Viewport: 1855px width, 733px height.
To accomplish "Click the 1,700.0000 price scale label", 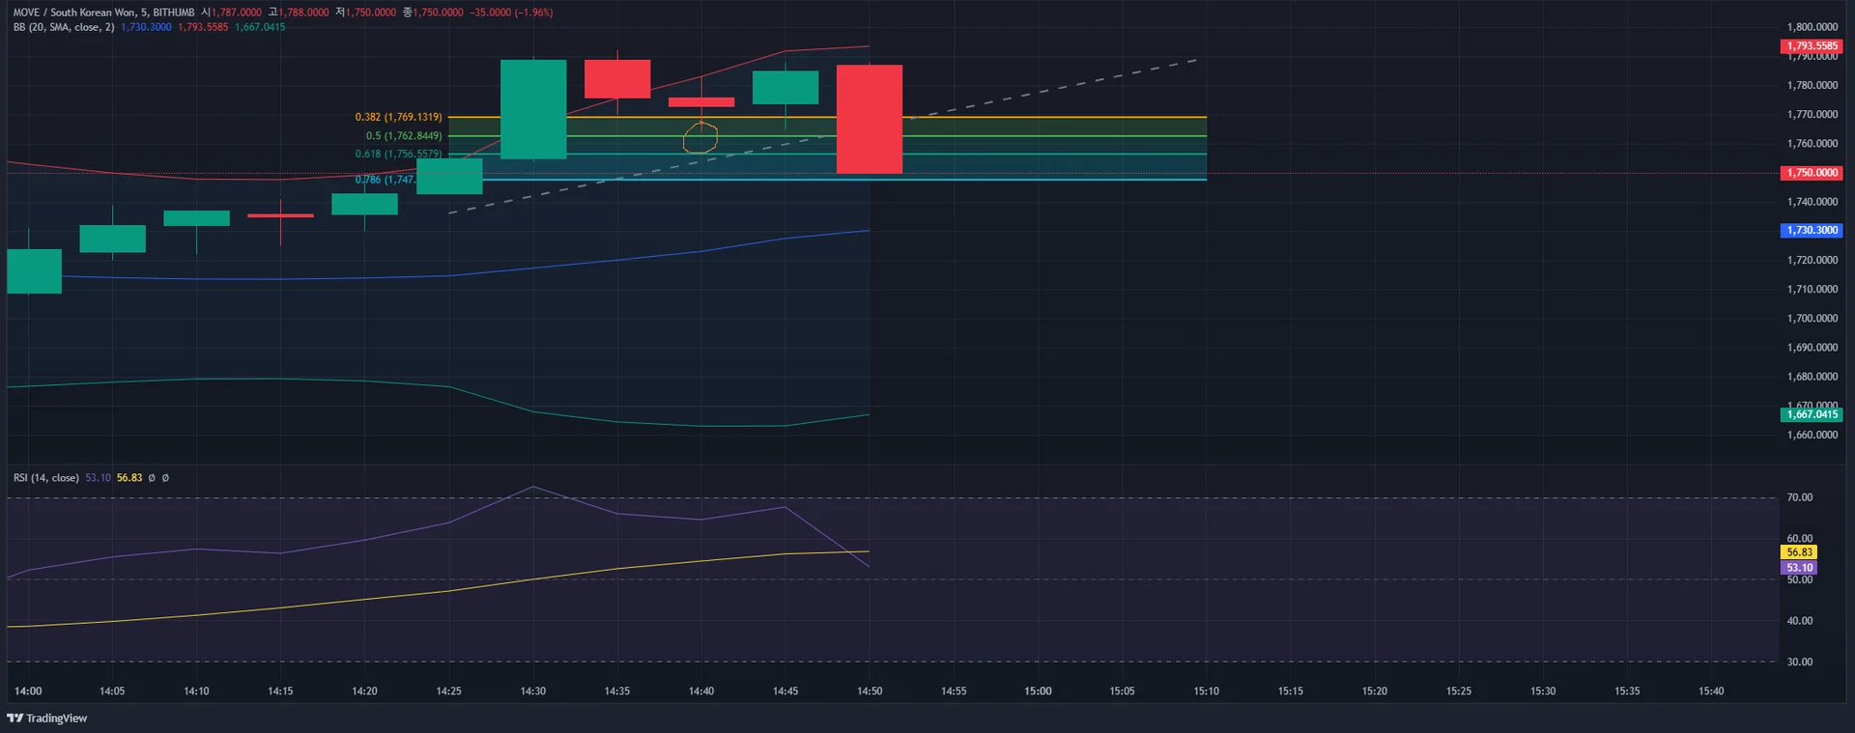I will (1812, 319).
